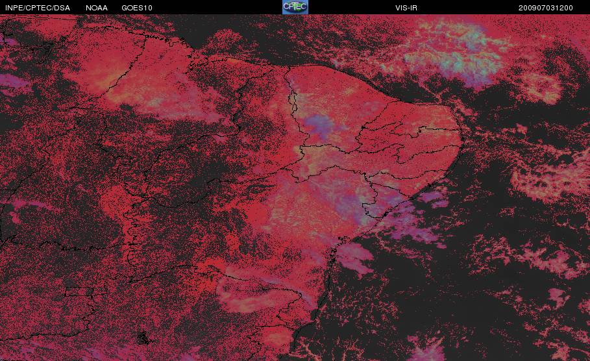This screenshot has width=590, height=361.
Task: Click the GOES10 satellite label
Action: click(137, 8)
